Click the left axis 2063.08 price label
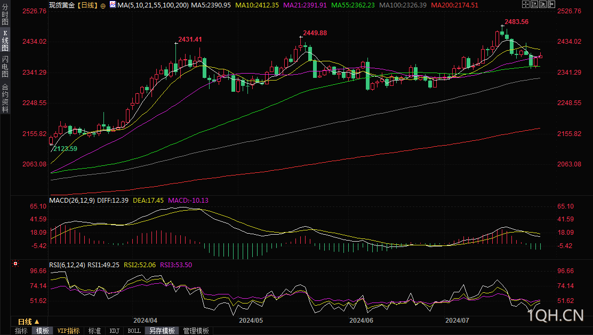This screenshot has height=335, width=593. point(35,164)
